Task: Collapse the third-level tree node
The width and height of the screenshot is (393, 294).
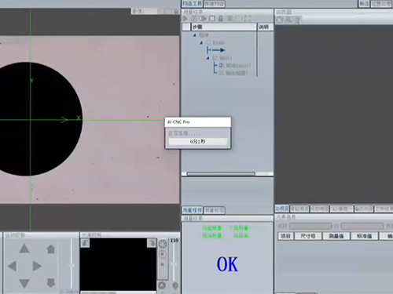Action: 208,58
